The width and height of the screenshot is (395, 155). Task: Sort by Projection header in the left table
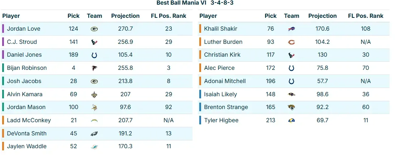click(125, 16)
